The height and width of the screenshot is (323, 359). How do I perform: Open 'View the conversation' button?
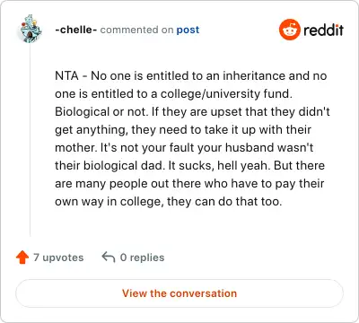click(x=179, y=293)
